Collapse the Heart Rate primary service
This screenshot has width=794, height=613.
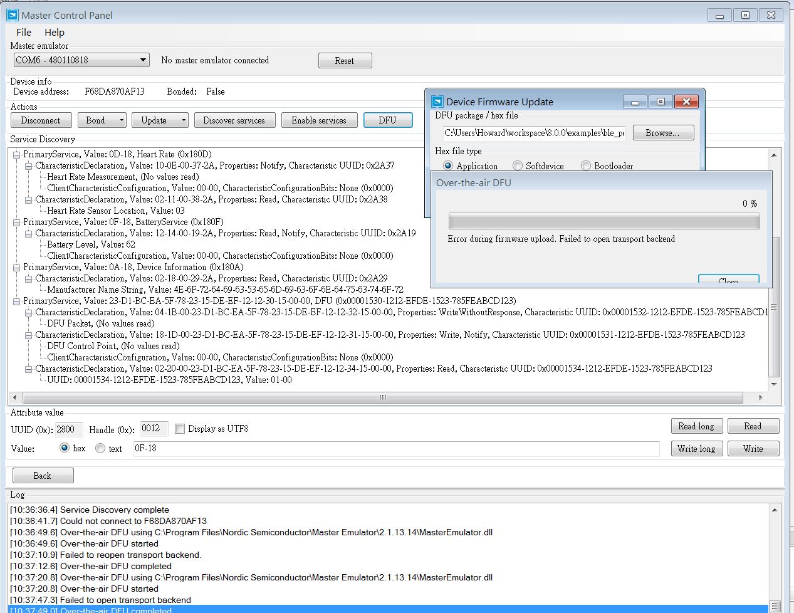pos(17,154)
